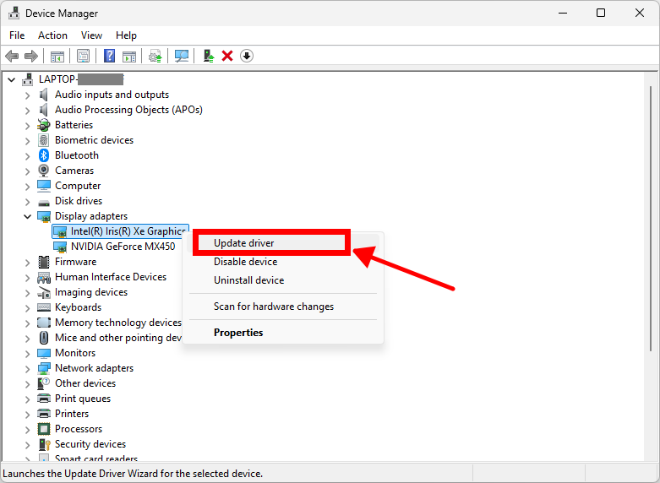Click the Back arrow in toolbar
Viewport: 660px width, 483px height.
12,56
